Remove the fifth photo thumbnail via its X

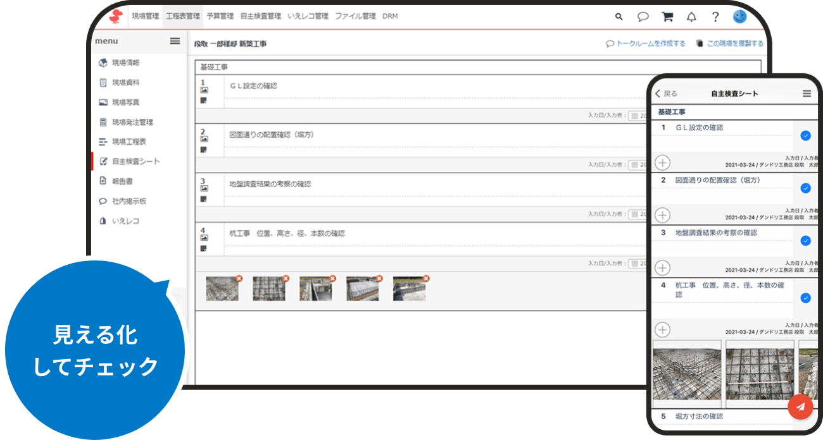(x=426, y=278)
